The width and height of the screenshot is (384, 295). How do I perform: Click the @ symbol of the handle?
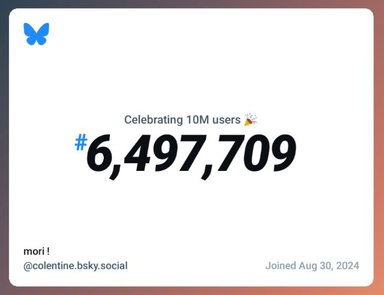point(28,266)
